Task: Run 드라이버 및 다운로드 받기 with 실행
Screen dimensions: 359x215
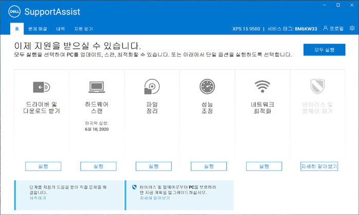Action: click(x=43, y=166)
